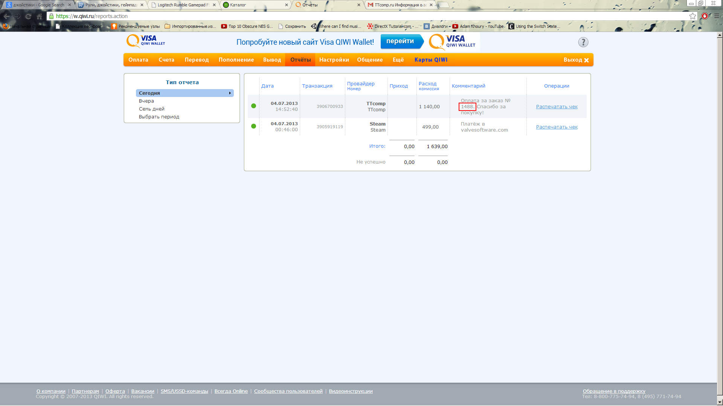Open the Отчёты menu
The image size is (723, 406).
tap(300, 60)
